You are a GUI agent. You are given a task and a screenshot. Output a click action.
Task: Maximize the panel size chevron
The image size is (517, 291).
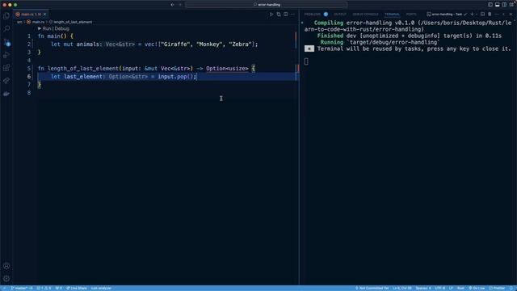point(504,15)
